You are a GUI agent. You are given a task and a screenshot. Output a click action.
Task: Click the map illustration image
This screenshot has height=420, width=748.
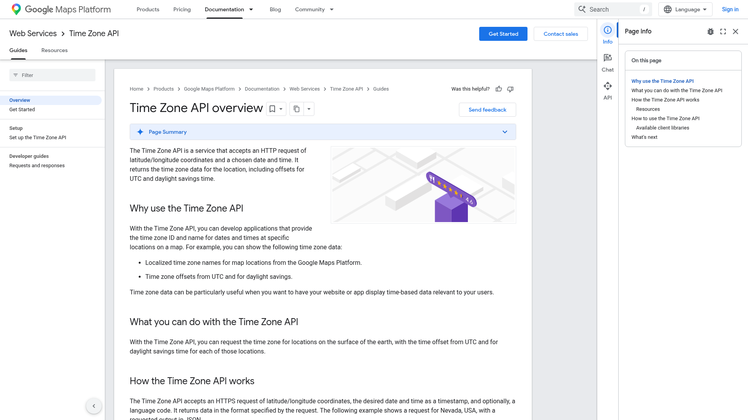point(423,185)
